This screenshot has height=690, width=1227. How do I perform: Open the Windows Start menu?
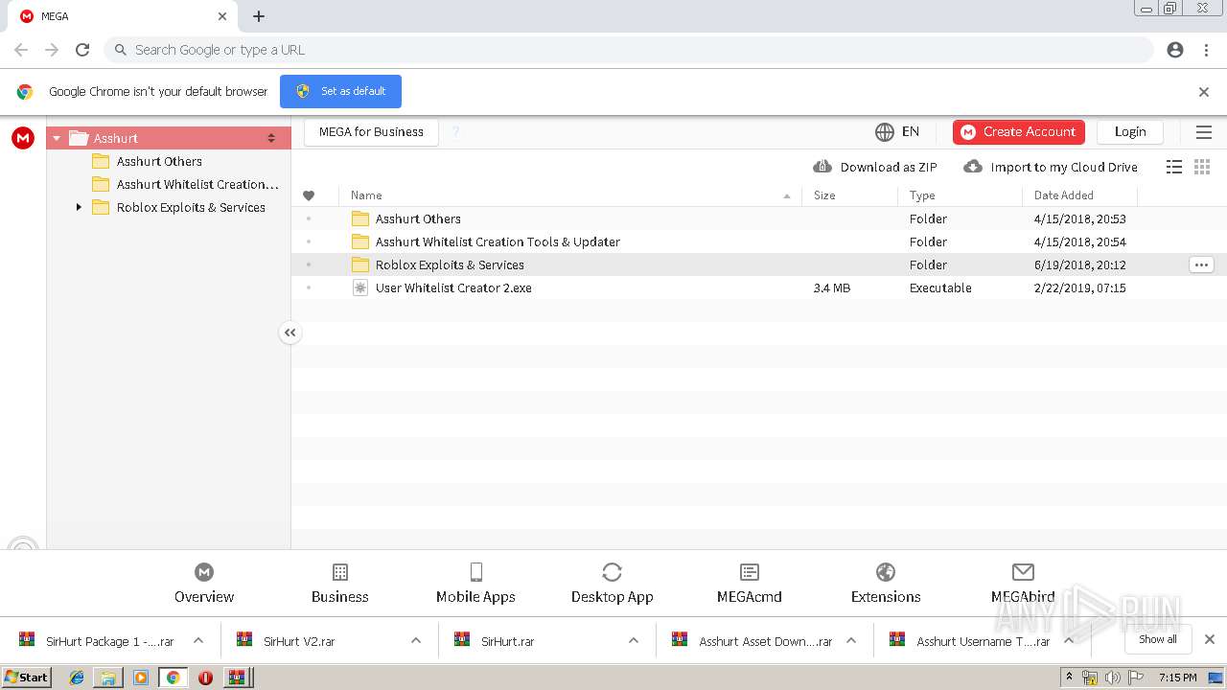[27, 677]
